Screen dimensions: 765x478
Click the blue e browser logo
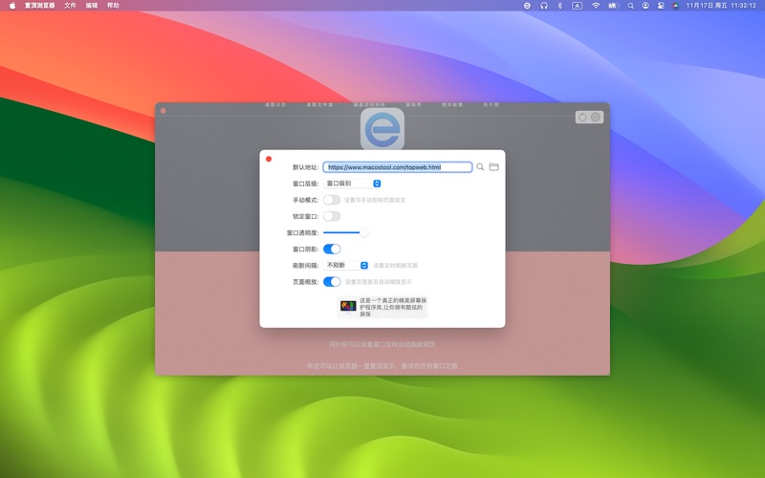382,129
